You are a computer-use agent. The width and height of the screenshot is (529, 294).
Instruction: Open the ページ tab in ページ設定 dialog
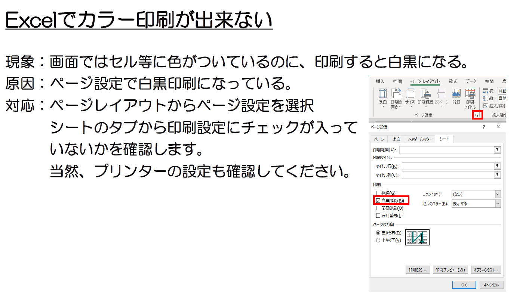(379, 139)
